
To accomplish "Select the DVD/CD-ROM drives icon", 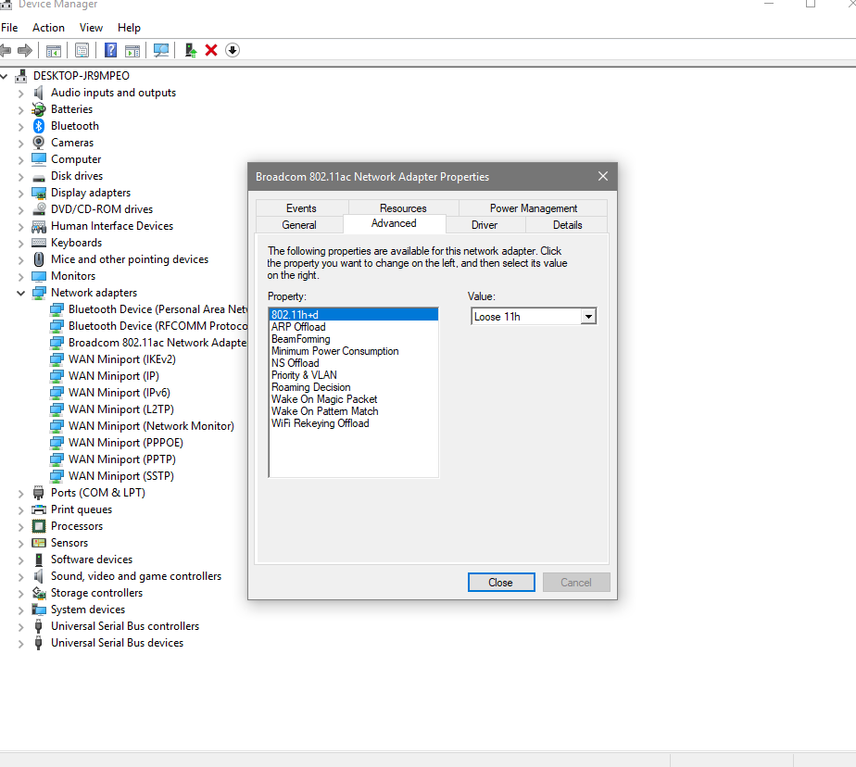I will pos(39,209).
